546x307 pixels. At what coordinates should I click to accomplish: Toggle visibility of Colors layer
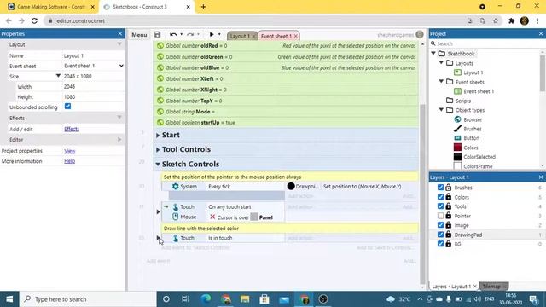tap(440, 197)
